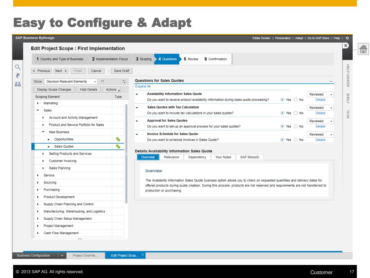Click the Personalize header link
Screen dimensions: 370x278
click(283, 38)
